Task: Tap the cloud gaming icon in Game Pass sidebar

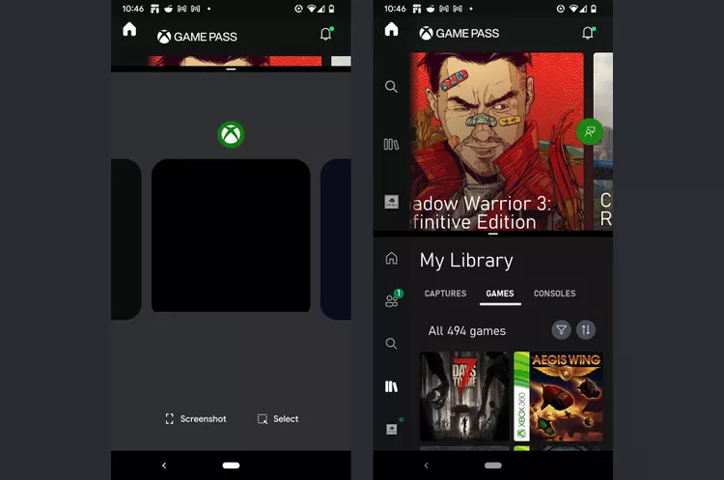Action: point(392,202)
